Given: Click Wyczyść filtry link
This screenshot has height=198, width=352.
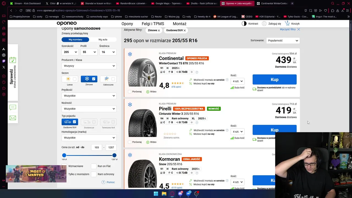Looking at the screenshot, I should (x=290, y=29).
